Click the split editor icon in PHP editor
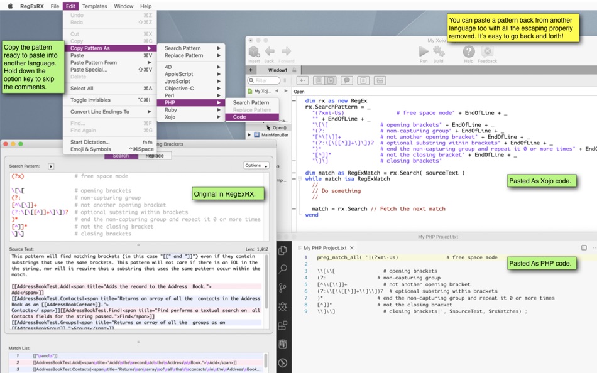597x373 pixels. pyautogui.click(x=584, y=248)
